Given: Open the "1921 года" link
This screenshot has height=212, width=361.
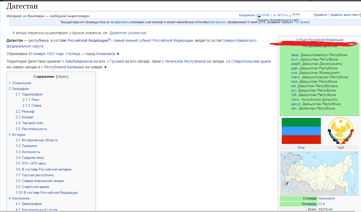Looking at the screenshot, I should (x=55, y=54).
